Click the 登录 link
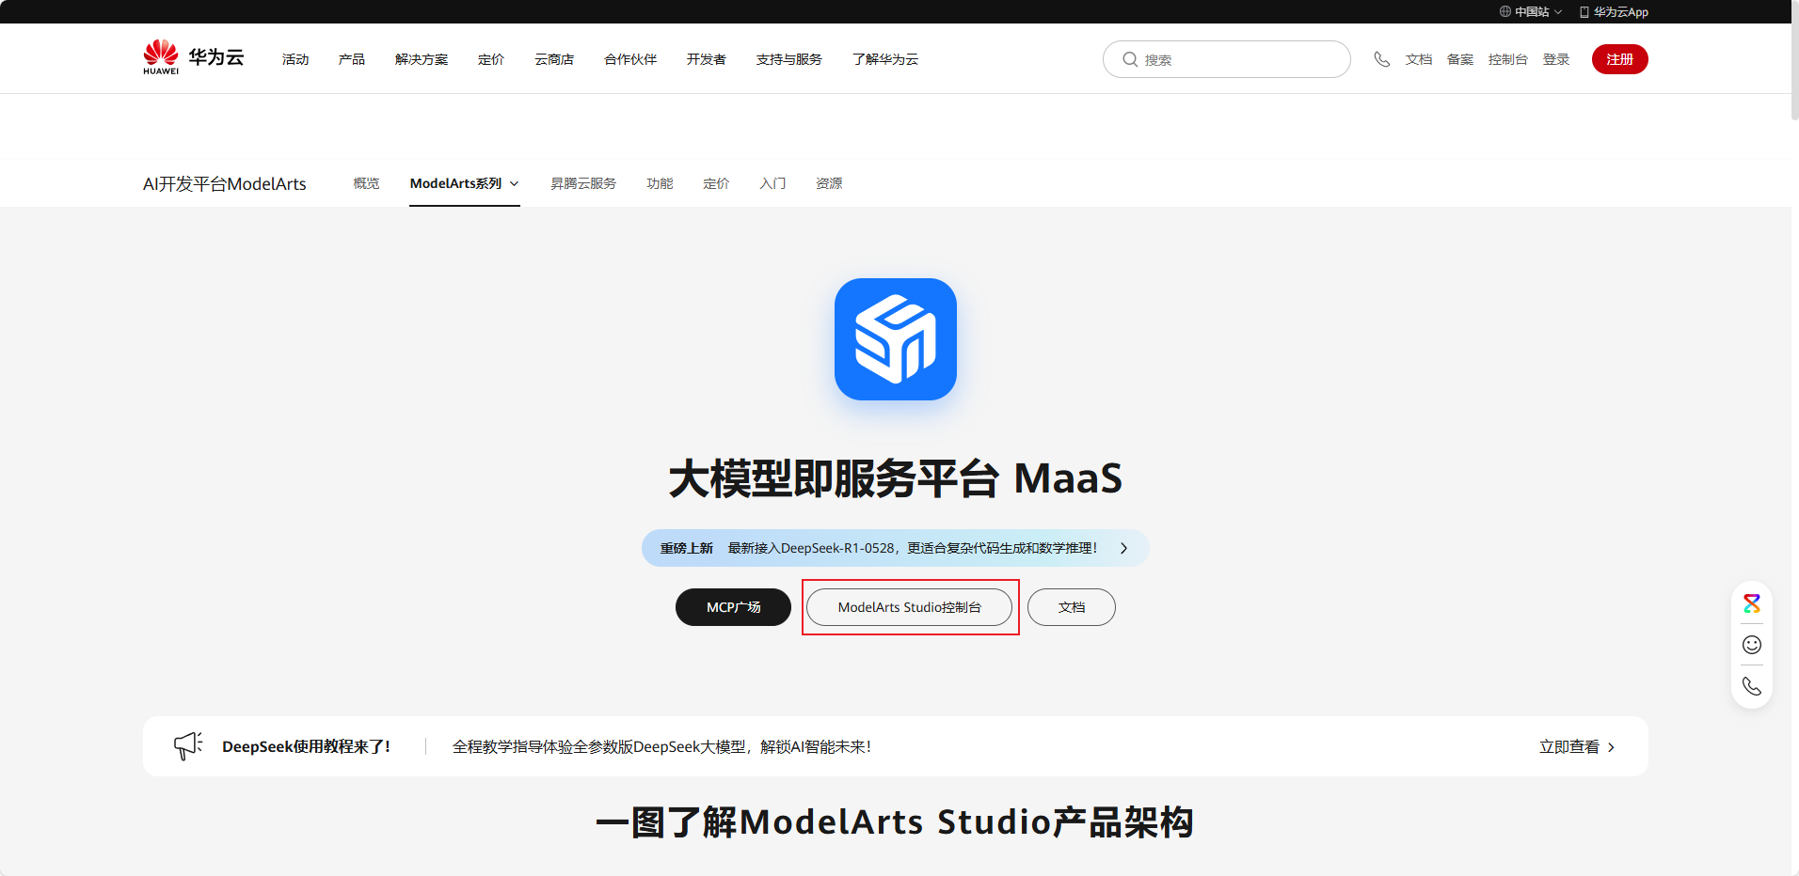Viewport: 1799px width, 876px height. pyautogui.click(x=1556, y=59)
